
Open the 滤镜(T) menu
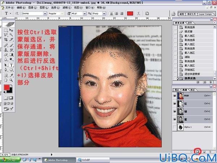pos(67,8)
